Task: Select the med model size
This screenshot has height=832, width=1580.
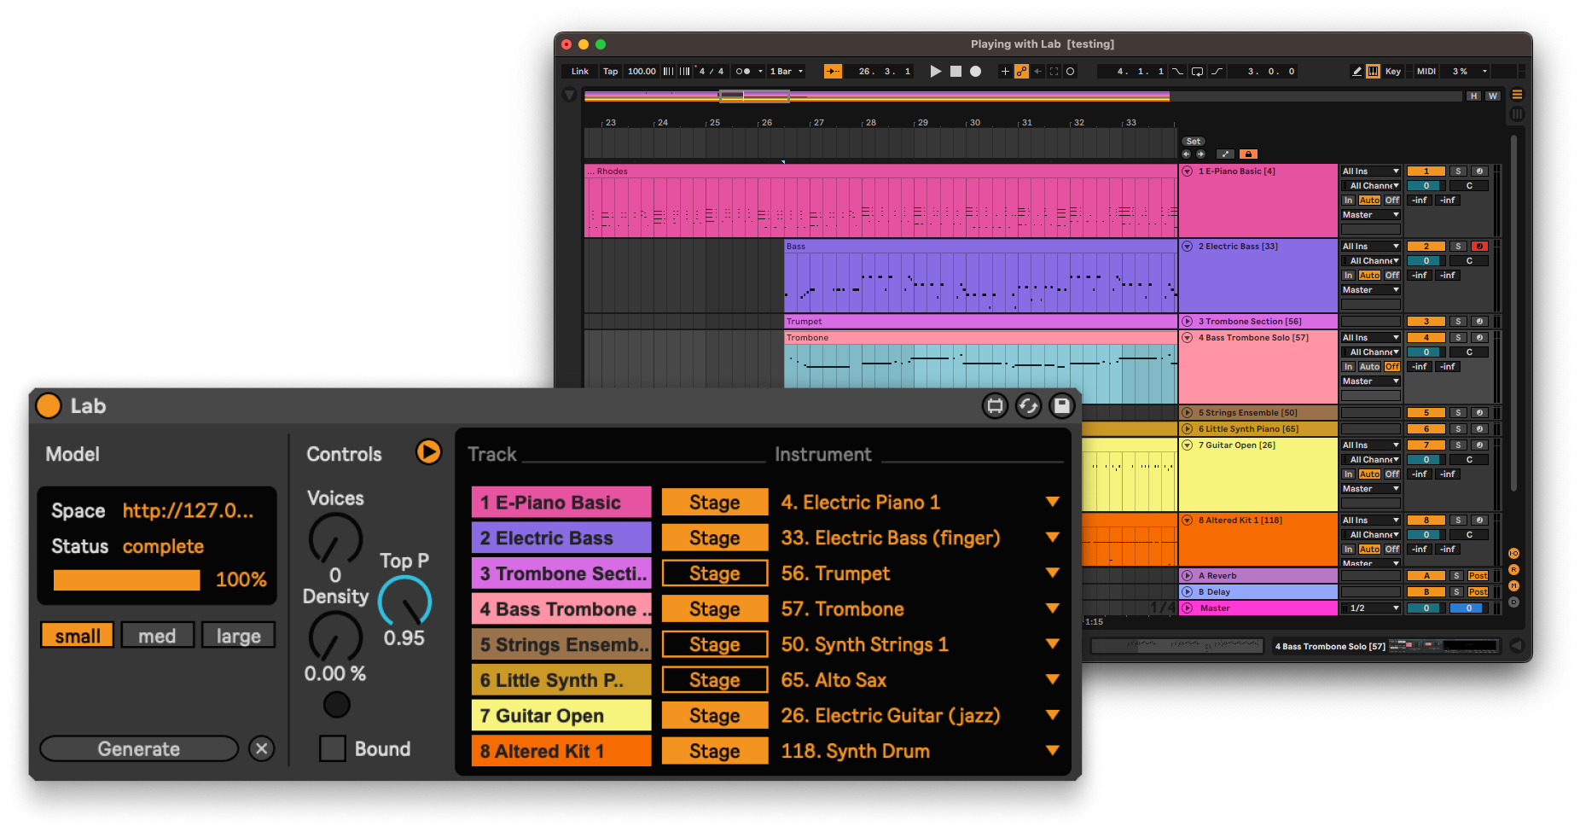Action: click(x=157, y=636)
